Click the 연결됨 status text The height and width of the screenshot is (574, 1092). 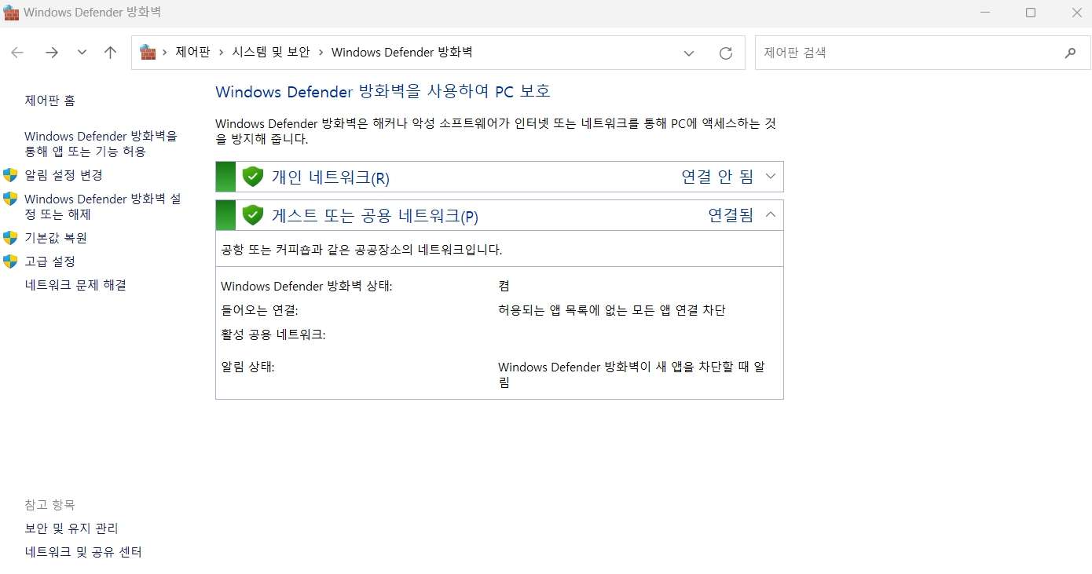tap(731, 215)
